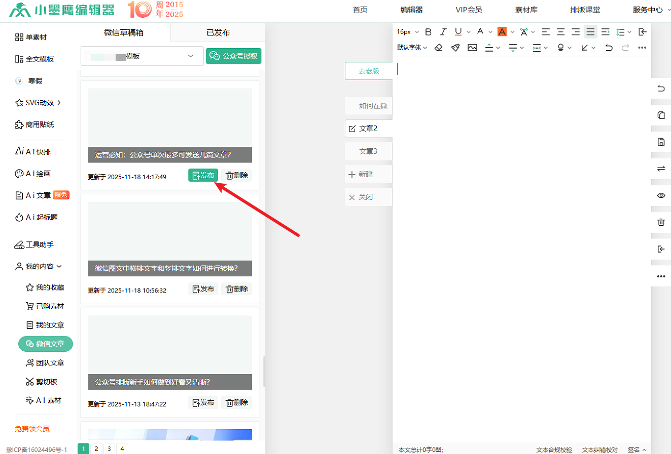Open 签名 menu in bottom status bar
671x454 pixels.
(637, 449)
